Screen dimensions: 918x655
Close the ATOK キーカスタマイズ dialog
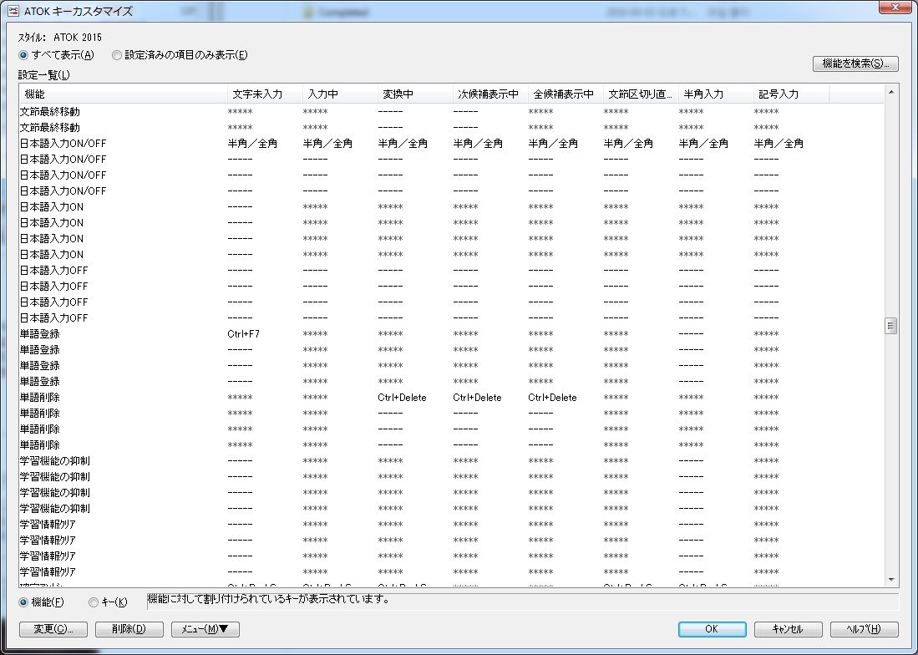click(894, 8)
